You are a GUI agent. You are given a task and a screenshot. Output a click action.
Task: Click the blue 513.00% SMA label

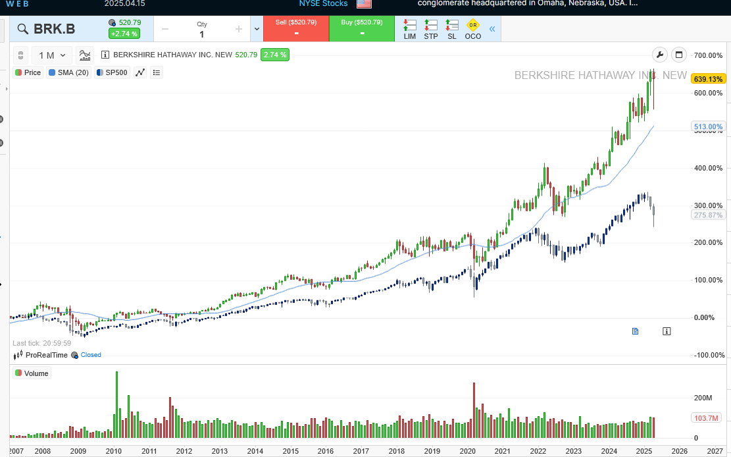tap(708, 126)
